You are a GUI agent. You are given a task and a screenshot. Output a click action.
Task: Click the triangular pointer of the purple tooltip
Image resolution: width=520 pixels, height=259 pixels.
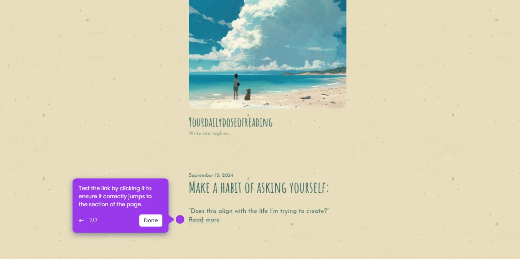[171, 220]
